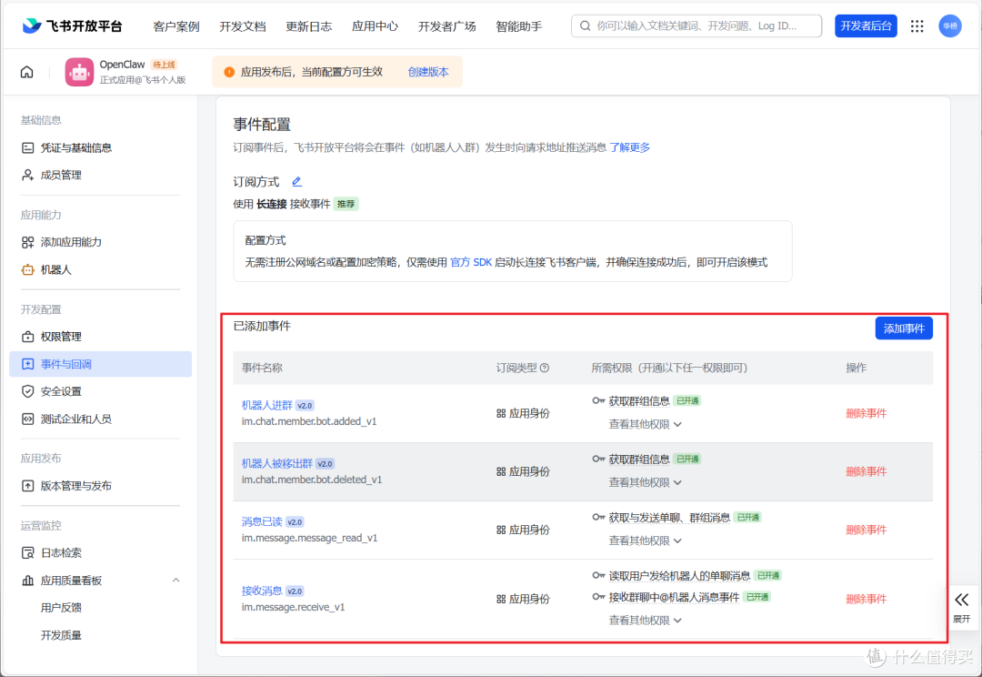Open 更新日志 in the top navigation
Image resolution: width=982 pixels, height=677 pixels.
coord(309,26)
